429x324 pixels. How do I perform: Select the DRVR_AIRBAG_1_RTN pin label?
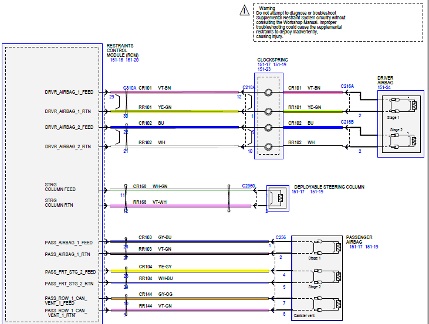coord(68,111)
